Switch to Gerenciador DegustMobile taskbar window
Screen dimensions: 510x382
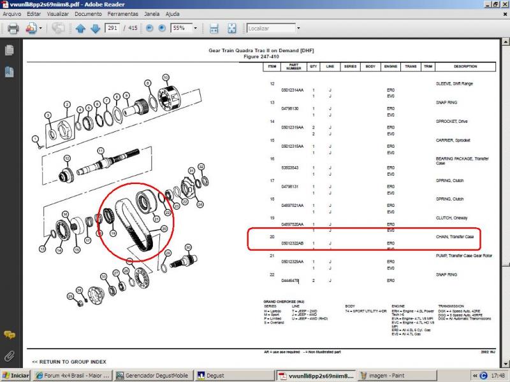pos(153,376)
